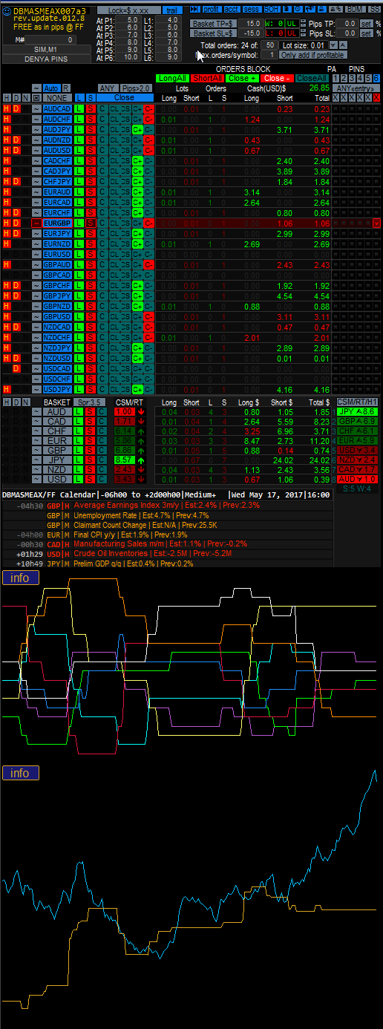Click the green C+ button for AUDJPY
Image resolution: width=383 pixels, height=1029 pixels.
tap(137, 129)
